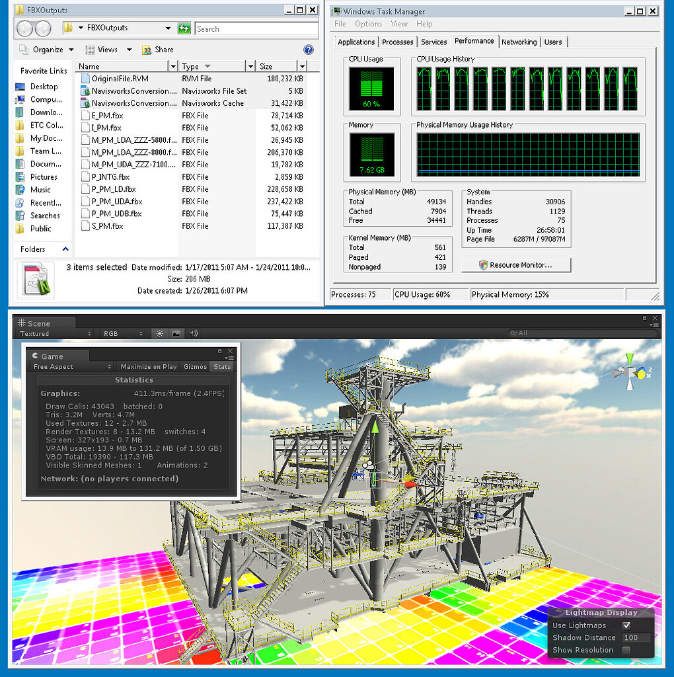674x677 pixels.
Task: Open the Help question-mark icon in Explorer
Action: point(308,50)
